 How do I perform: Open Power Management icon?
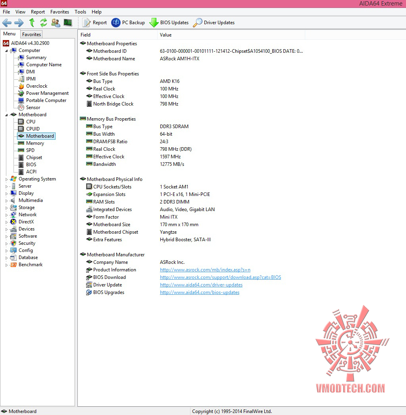(21, 93)
